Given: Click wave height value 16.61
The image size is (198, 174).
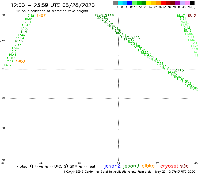Looking at the screenshot, I should [x=181, y=79].
